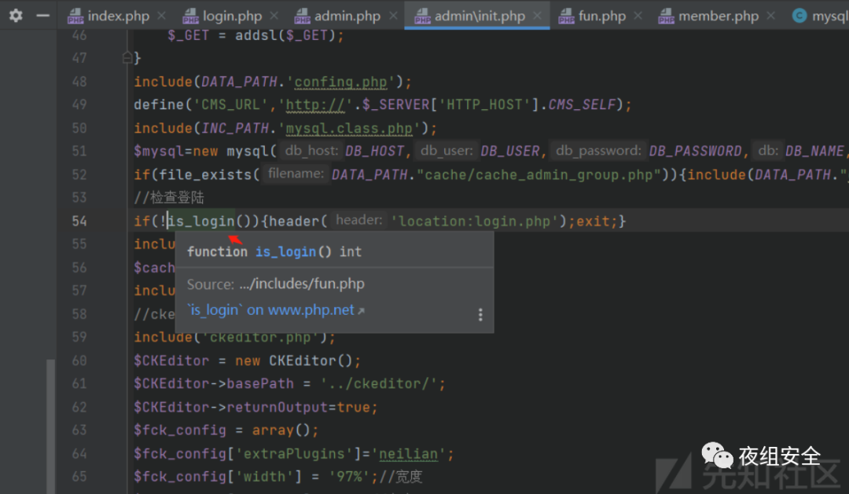Click 'confing.php' in the include on line 48
Viewport: 849px width, 494px height.
pos(340,82)
